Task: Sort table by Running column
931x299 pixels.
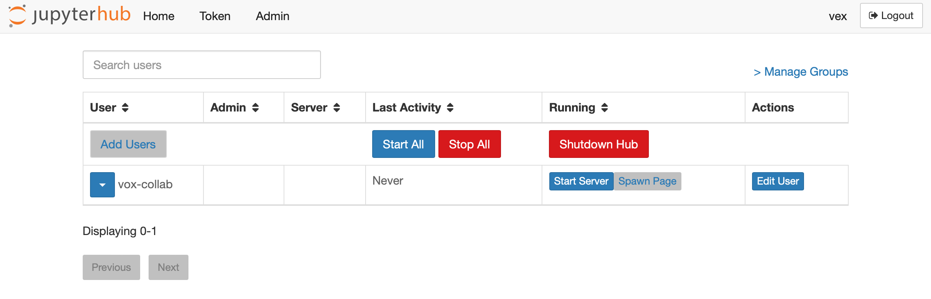Action: click(605, 107)
